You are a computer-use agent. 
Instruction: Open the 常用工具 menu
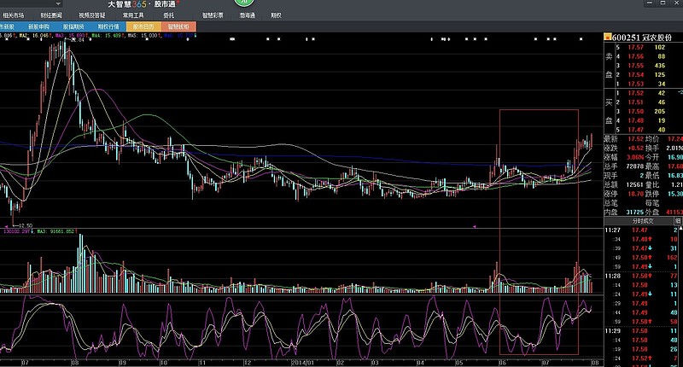(133, 15)
